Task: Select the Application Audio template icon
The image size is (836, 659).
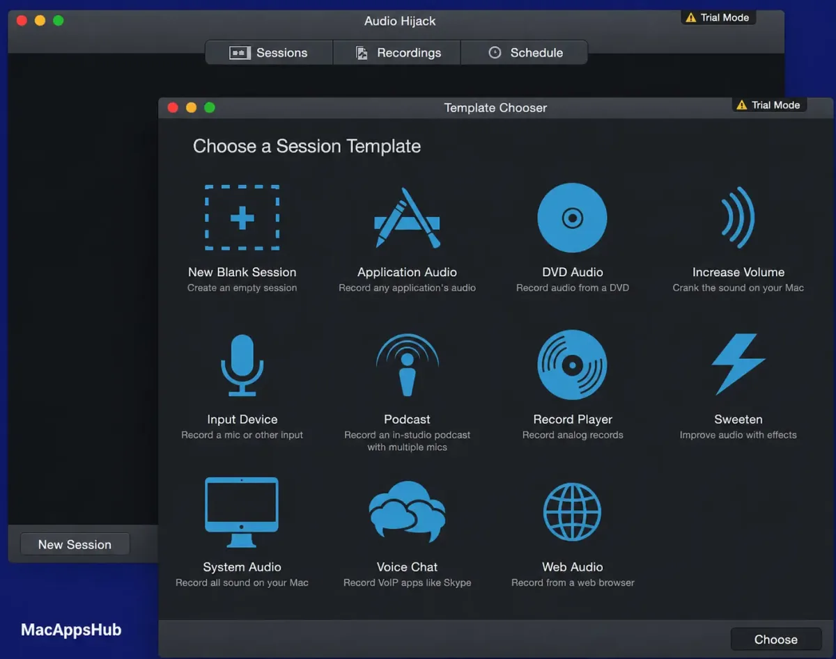Action: (408, 218)
